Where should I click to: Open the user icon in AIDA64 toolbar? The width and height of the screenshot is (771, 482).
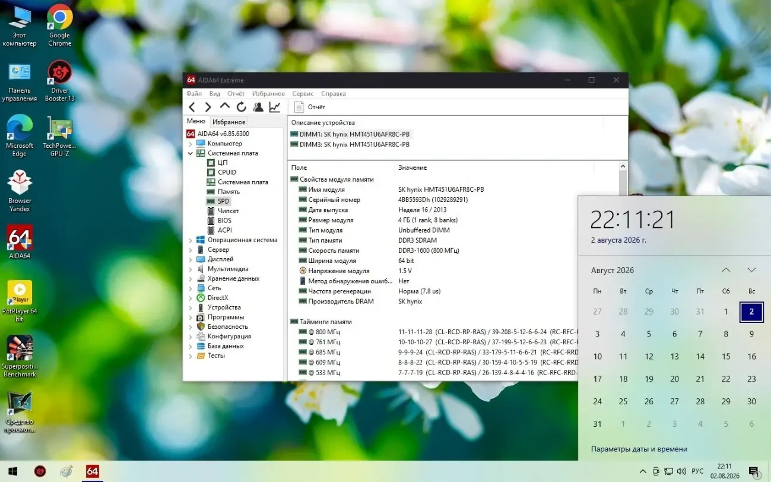click(258, 107)
